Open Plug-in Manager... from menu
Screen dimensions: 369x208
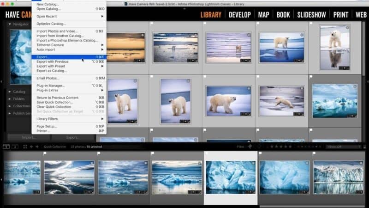pos(69,86)
